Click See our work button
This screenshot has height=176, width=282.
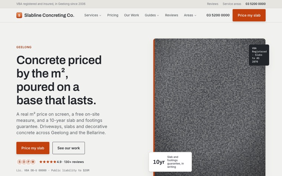tap(69, 148)
